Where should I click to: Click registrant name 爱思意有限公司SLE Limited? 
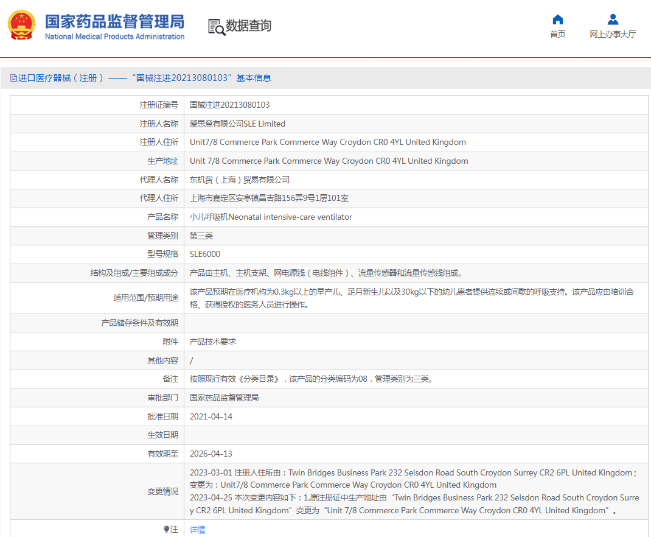click(237, 124)
